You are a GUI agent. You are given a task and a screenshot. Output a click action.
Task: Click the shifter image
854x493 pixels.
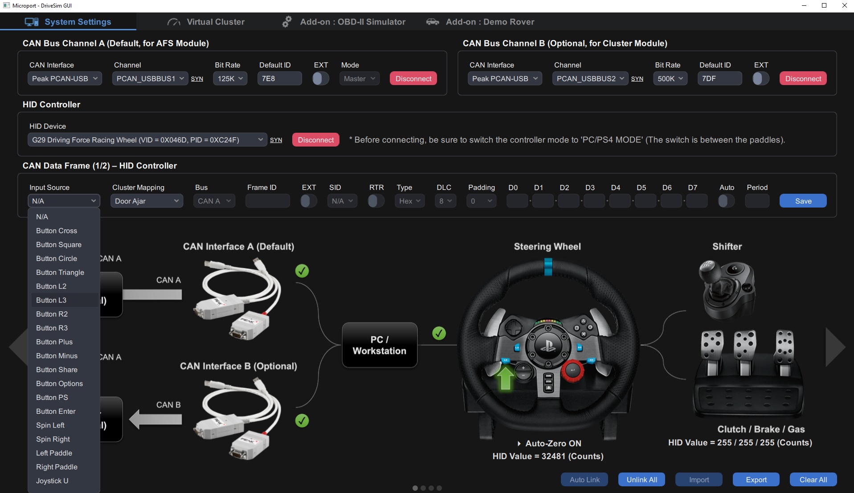(x=727, y=290)
